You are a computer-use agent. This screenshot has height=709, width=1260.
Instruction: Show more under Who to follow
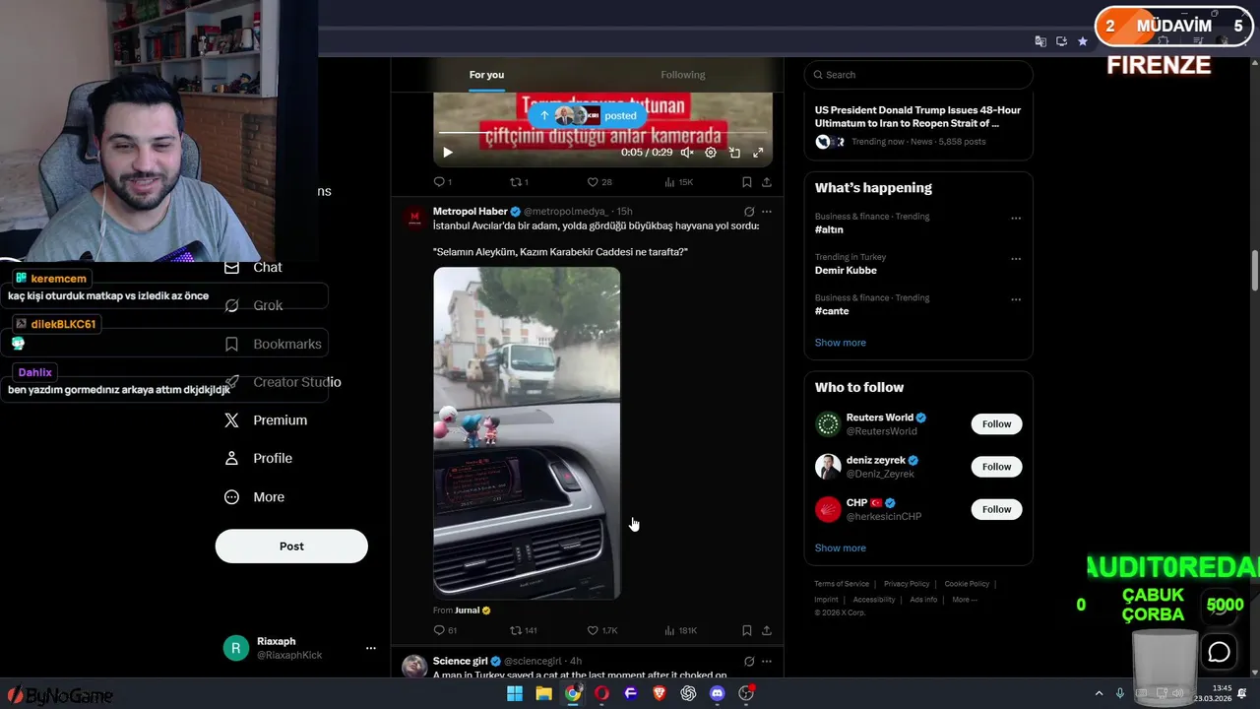click(x=841, y=548)
